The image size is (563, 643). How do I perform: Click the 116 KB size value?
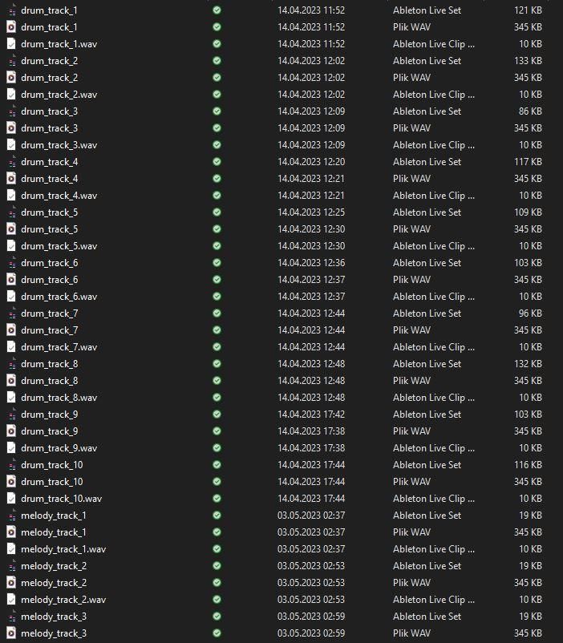click(528, 465)
